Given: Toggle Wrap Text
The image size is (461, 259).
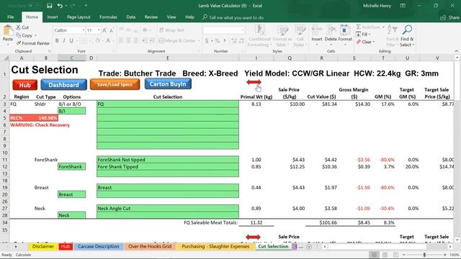Looking at the screenshot, I should [x=171, y=30].
